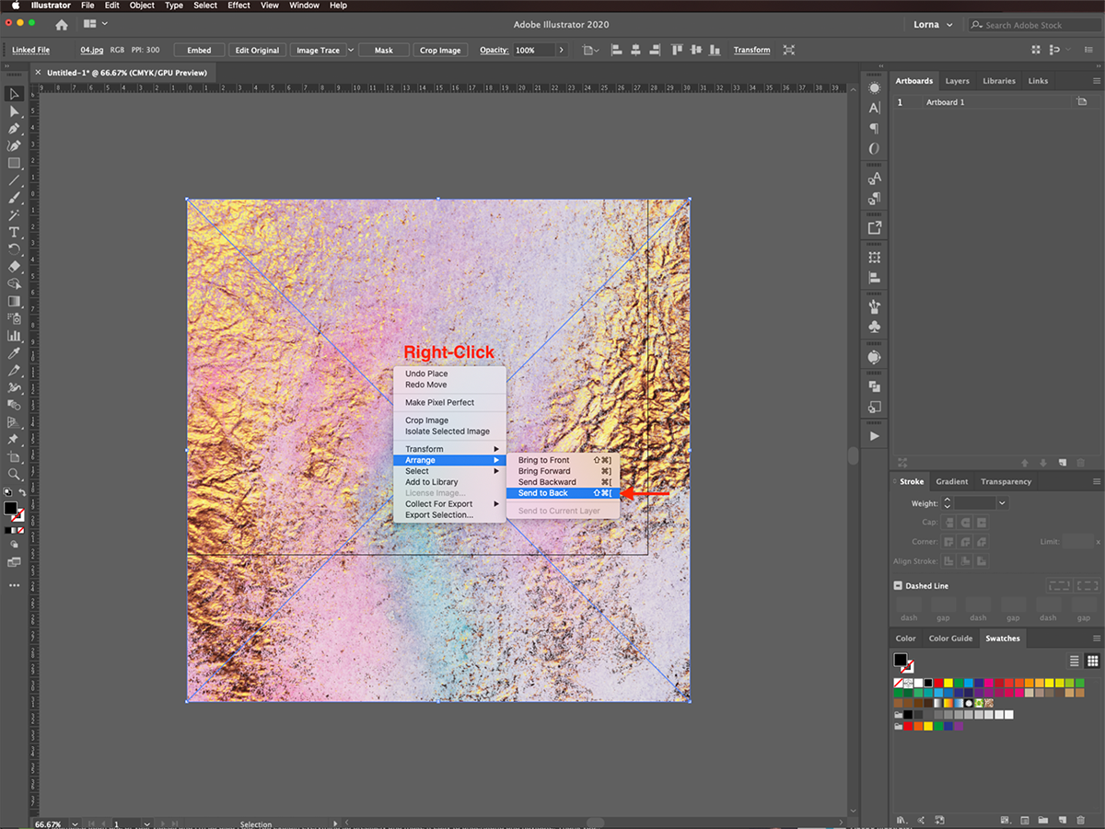Select the Pen tool
The height and width of the screenshot is (829, 1105).
[x=14, y=129]
